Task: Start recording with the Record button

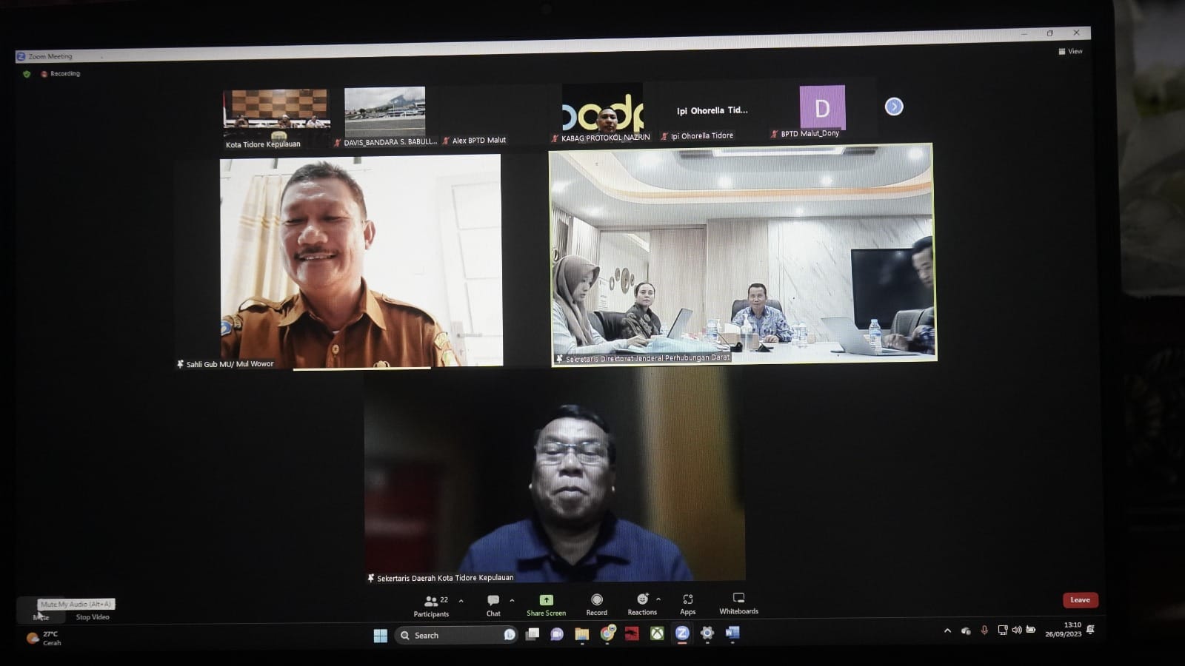Action: 596,605
